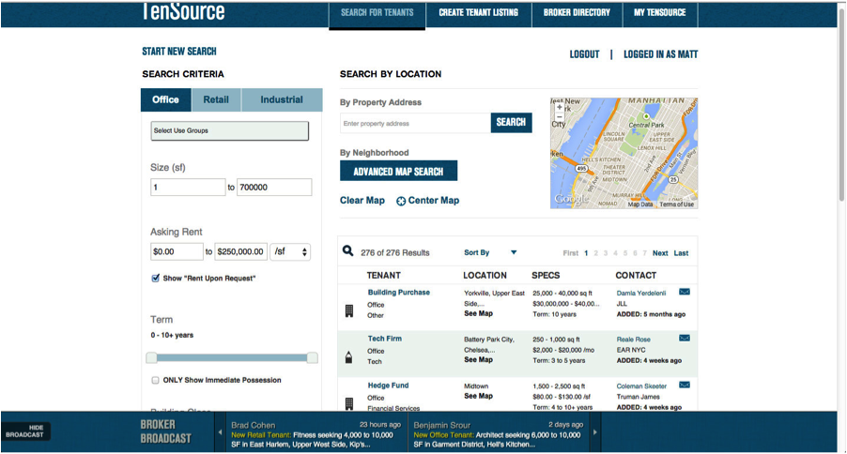Uncheck Show "Rent Upon Request" checkbox
847x454 pixels.
coord(156,278)
